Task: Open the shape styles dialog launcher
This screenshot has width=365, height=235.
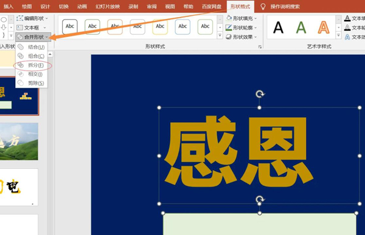Action: click(260, 47)
